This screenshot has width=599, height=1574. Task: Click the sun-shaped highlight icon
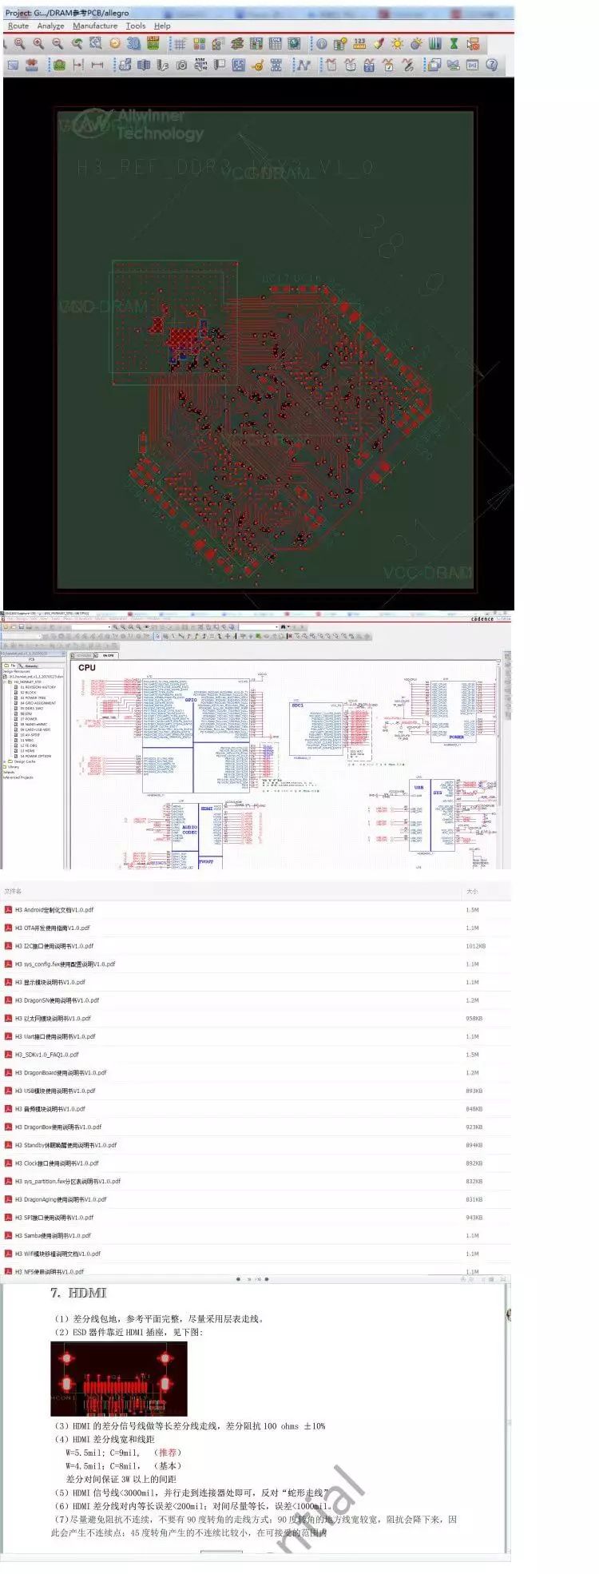[397, 44]
